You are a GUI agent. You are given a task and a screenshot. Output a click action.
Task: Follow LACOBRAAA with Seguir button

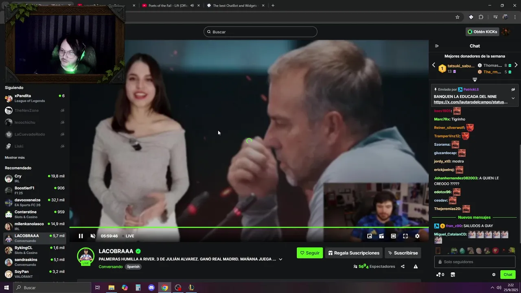(x=310, y=253)
